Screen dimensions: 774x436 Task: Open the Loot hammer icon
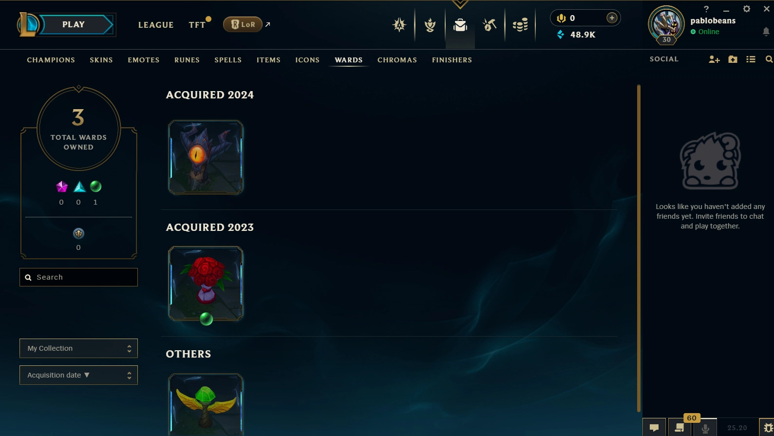click(x=490, y=25)
